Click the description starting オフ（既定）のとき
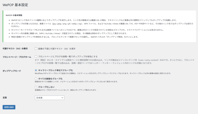 coord(114,61)
